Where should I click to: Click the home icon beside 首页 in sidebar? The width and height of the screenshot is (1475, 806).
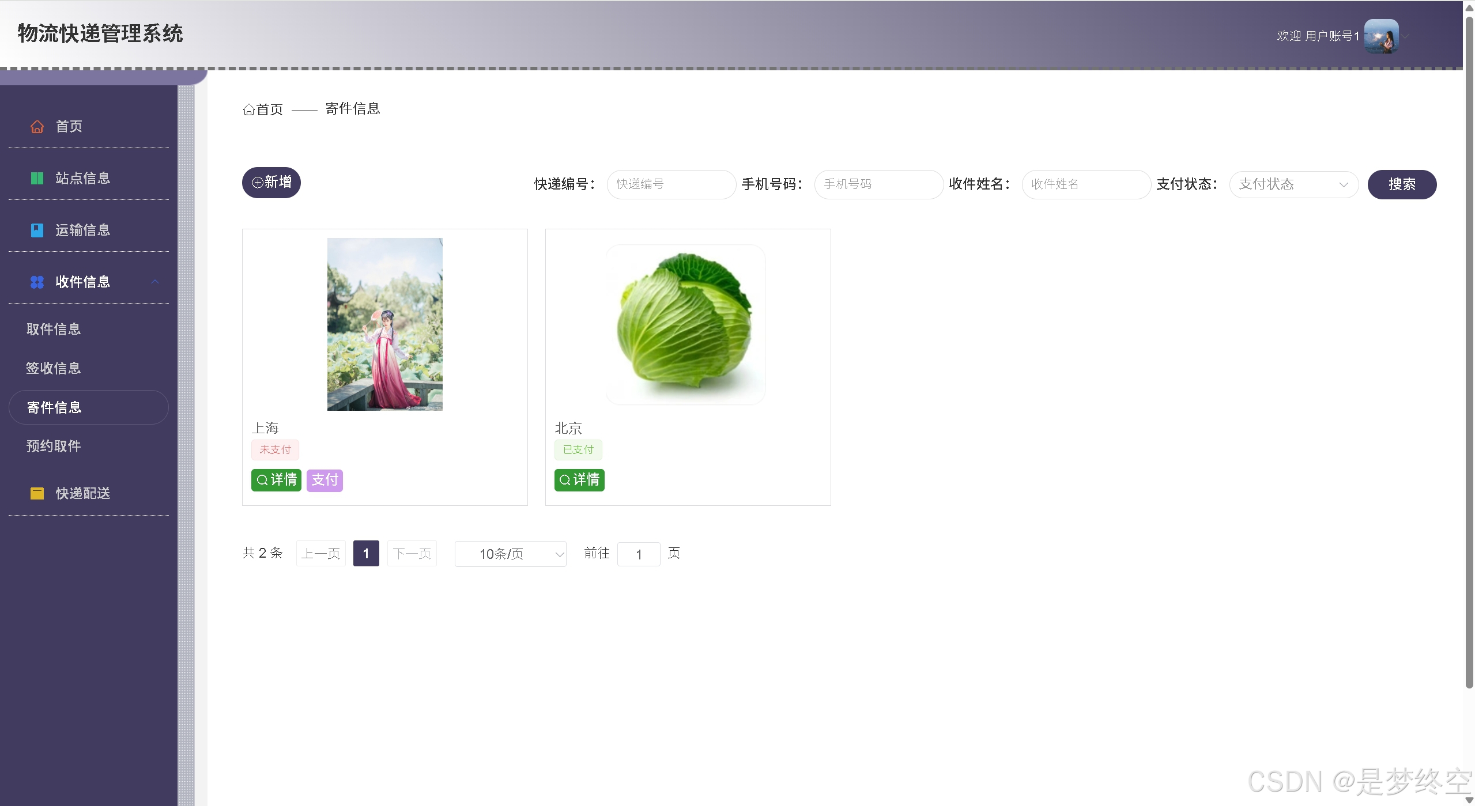click(x=37, y=126)
